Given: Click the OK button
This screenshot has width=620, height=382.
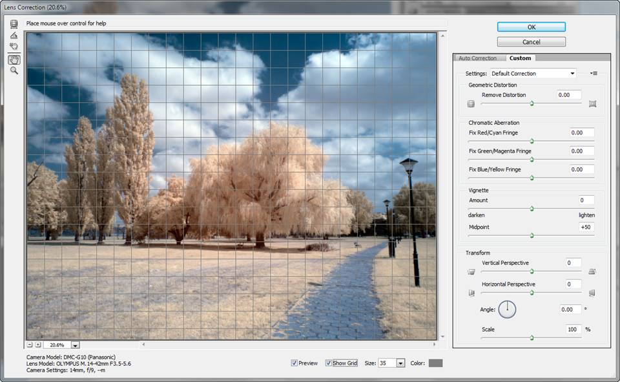Looking at the screenshot, I should [x=531, y=27].
